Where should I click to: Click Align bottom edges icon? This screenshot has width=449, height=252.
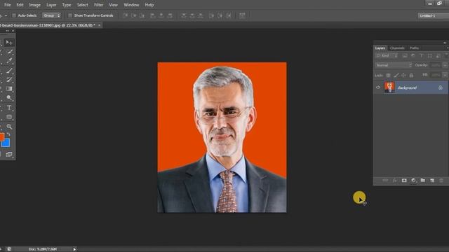pyautogui.click(x=142, y=15)
